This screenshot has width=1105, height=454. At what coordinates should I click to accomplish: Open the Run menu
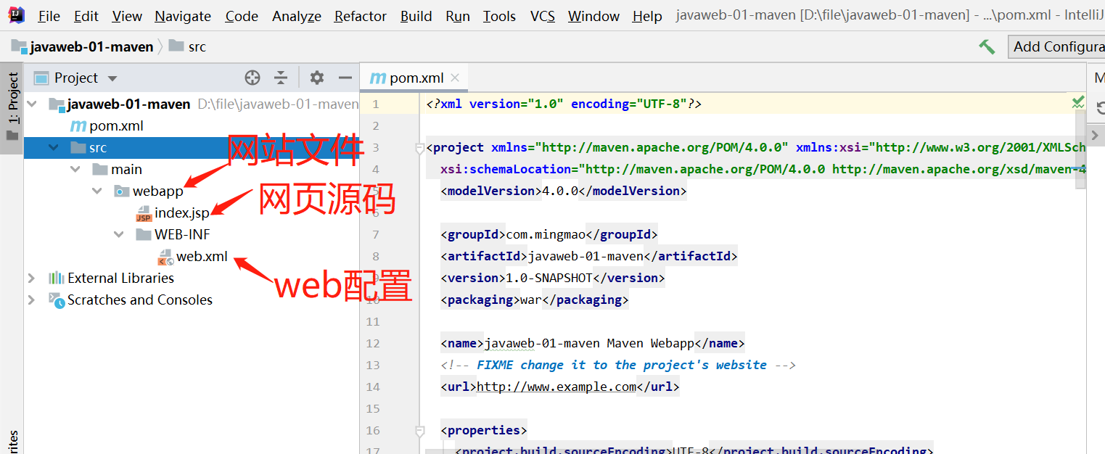[458, 16]
